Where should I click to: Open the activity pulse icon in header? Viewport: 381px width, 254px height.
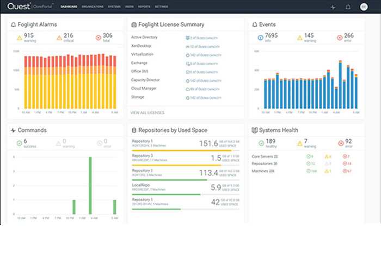click(x=333, y=7)
